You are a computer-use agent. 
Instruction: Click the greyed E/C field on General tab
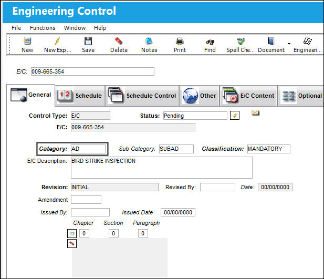(133, 127)
